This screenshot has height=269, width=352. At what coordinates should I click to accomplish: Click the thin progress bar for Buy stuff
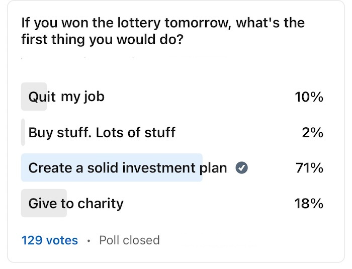[23, 132]
